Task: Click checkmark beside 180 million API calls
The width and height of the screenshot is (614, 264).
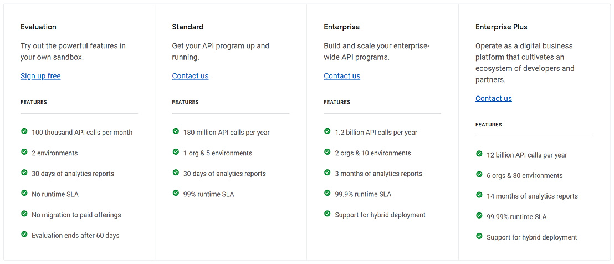Action: 176,131
